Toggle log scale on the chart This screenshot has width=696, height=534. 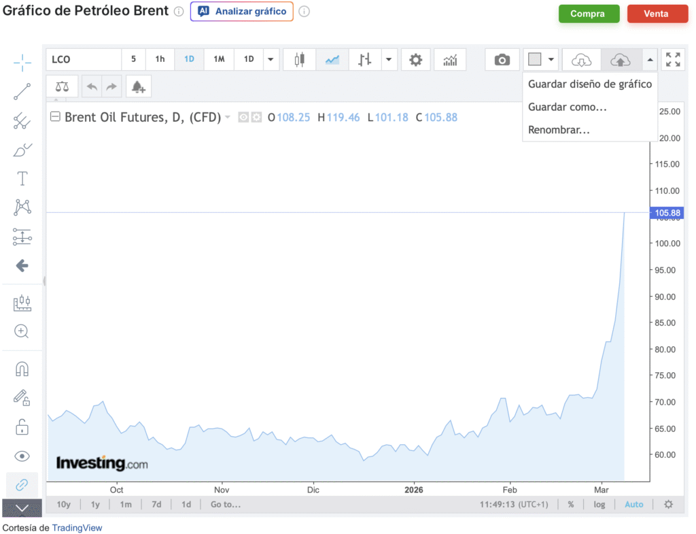coord(599,505)
